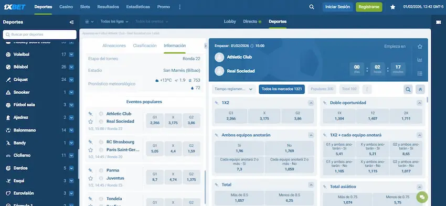This screenshot has height=206, width=446.
Task: Open favorites star in top header
Action: coord(393,7)
